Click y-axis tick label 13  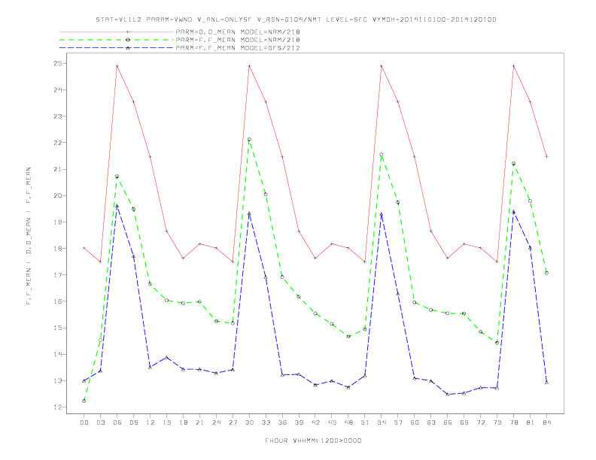[x=57, y=380]
